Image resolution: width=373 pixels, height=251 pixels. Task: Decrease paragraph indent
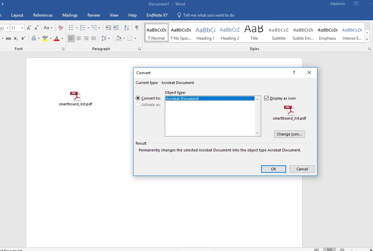click(x=108, y=28)
